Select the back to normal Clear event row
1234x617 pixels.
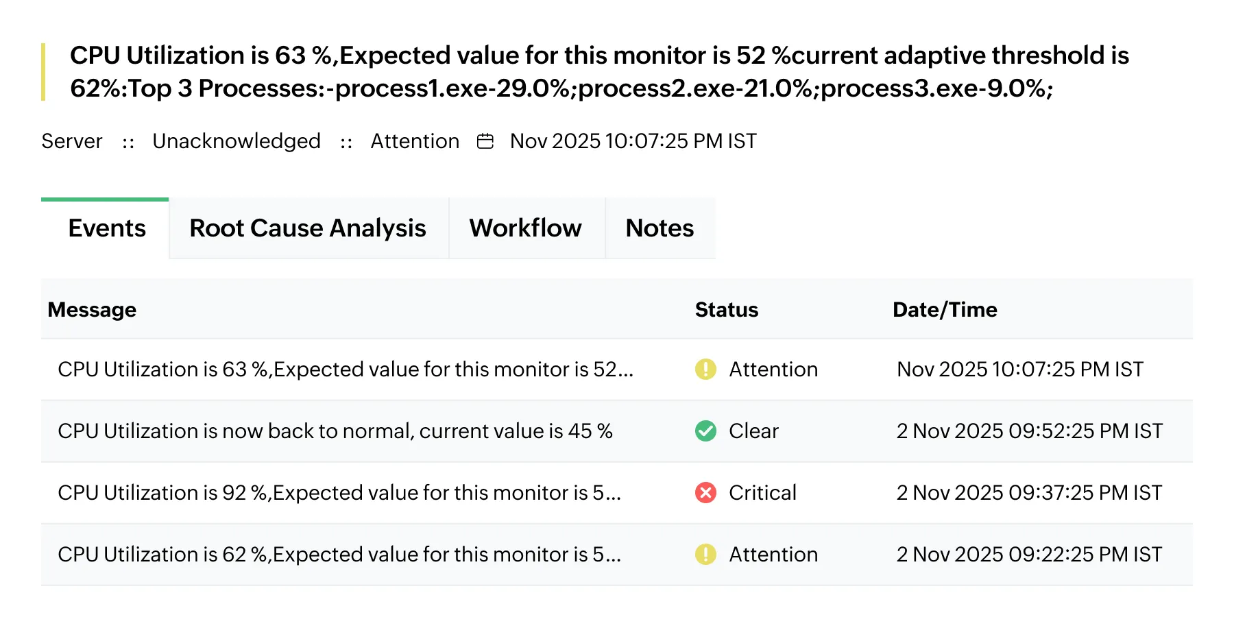[335, 431]
